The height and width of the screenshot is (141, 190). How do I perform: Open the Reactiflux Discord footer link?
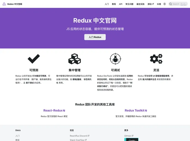80,136
